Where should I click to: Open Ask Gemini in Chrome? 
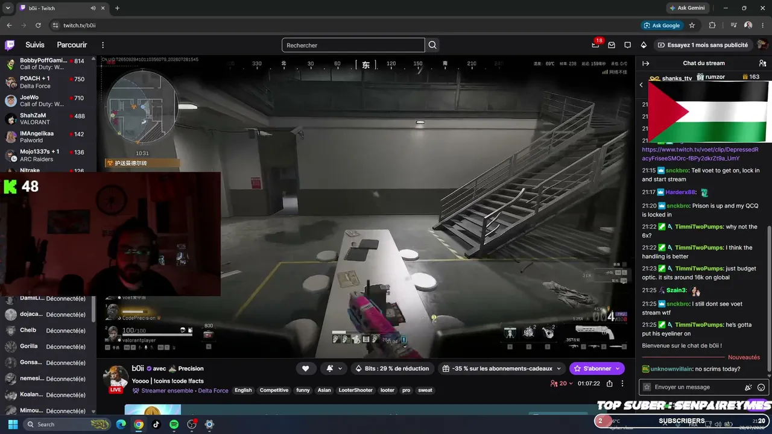pos(689,8)
